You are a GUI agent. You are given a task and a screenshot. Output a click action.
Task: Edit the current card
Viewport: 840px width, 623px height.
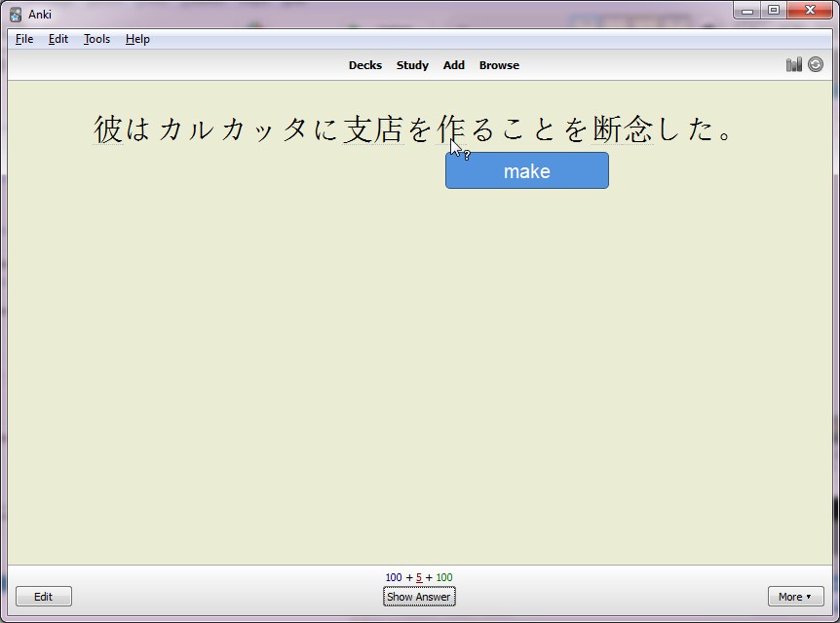point(43,596)
